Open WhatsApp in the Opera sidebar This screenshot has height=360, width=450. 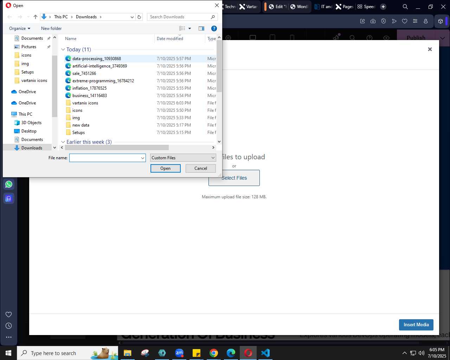click(9, 184)
